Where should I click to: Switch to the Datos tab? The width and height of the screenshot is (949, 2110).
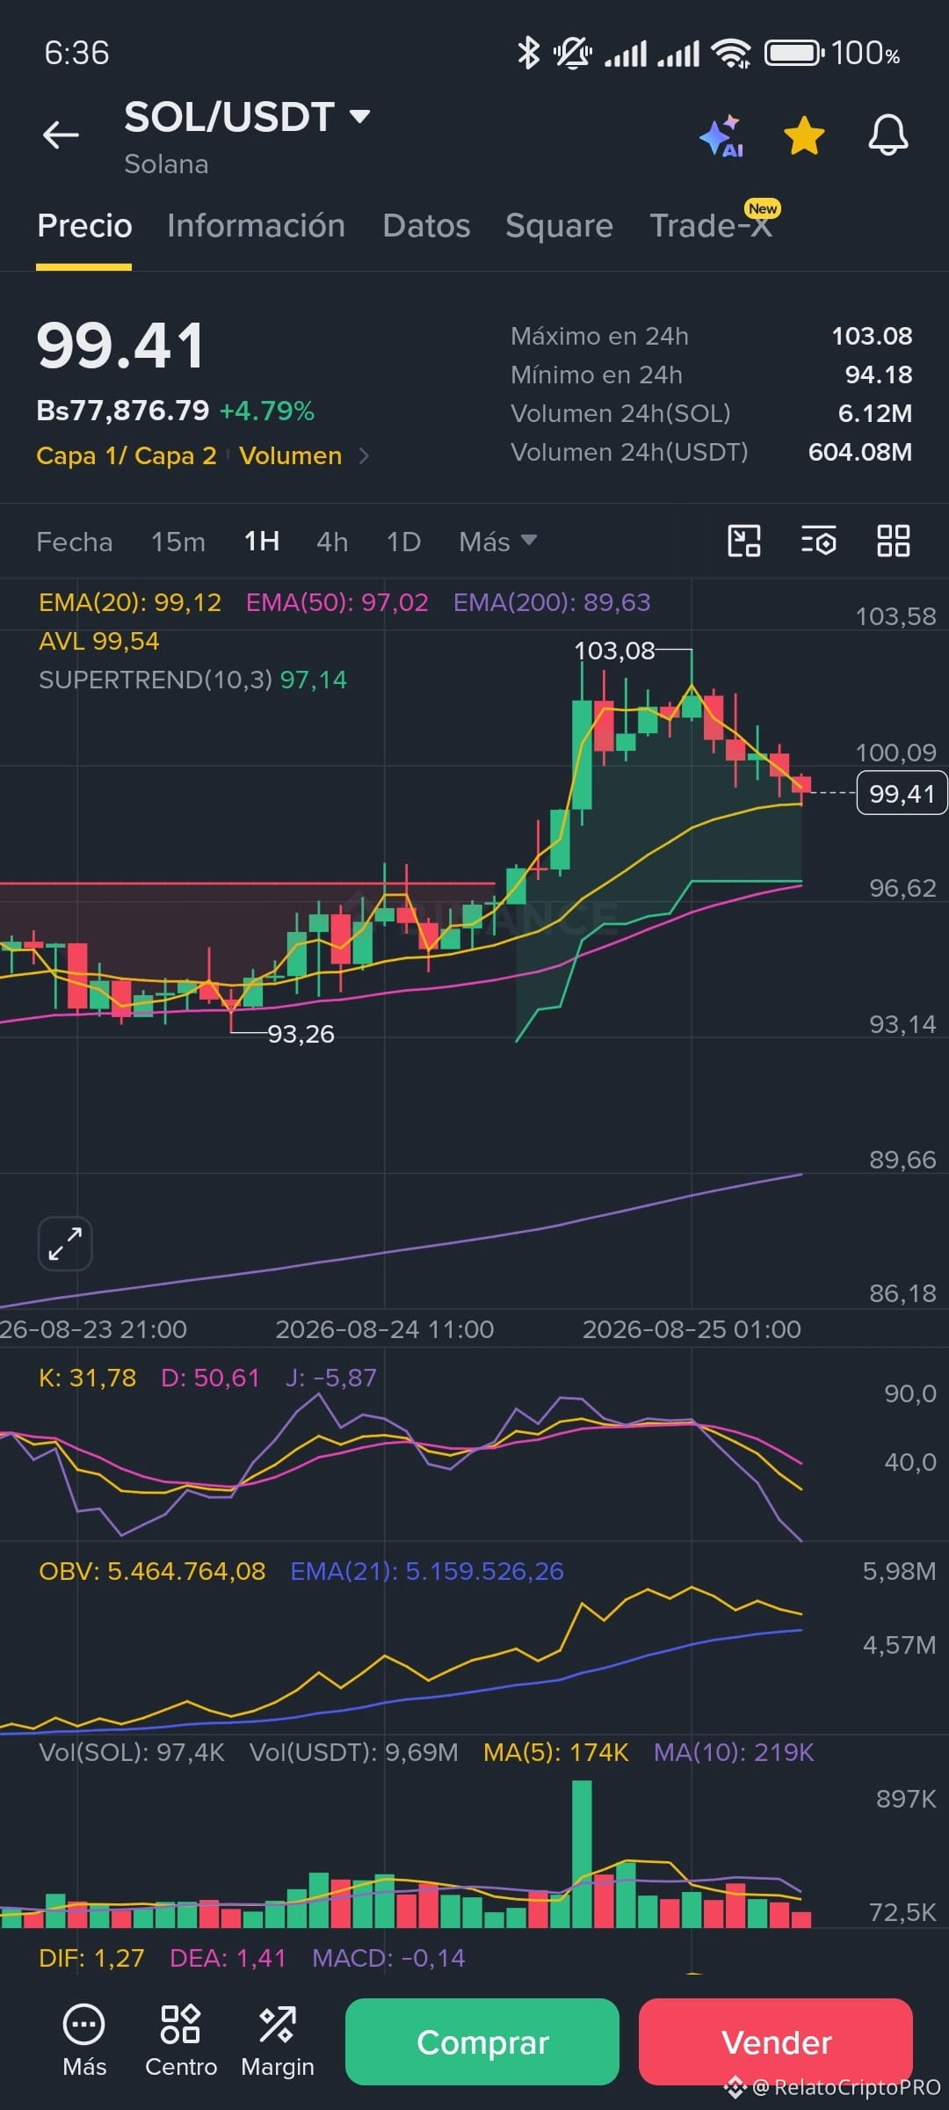(x=426, y=226)
